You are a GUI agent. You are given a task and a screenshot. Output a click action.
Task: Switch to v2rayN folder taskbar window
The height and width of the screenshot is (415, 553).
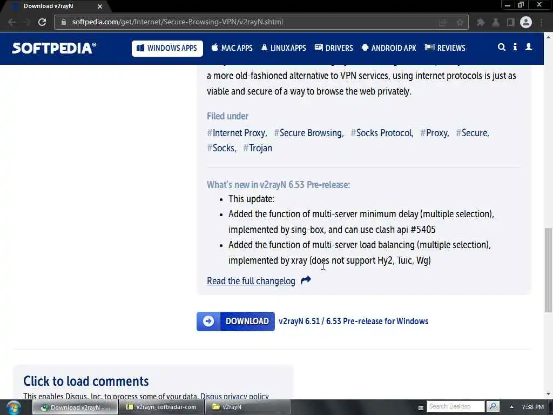tap(247, 407)
